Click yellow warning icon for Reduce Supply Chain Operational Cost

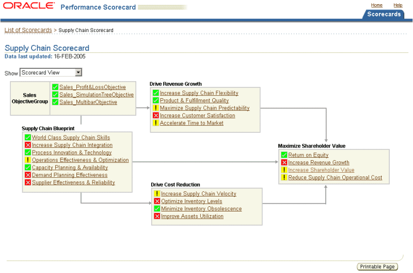(x=284, y=177)
